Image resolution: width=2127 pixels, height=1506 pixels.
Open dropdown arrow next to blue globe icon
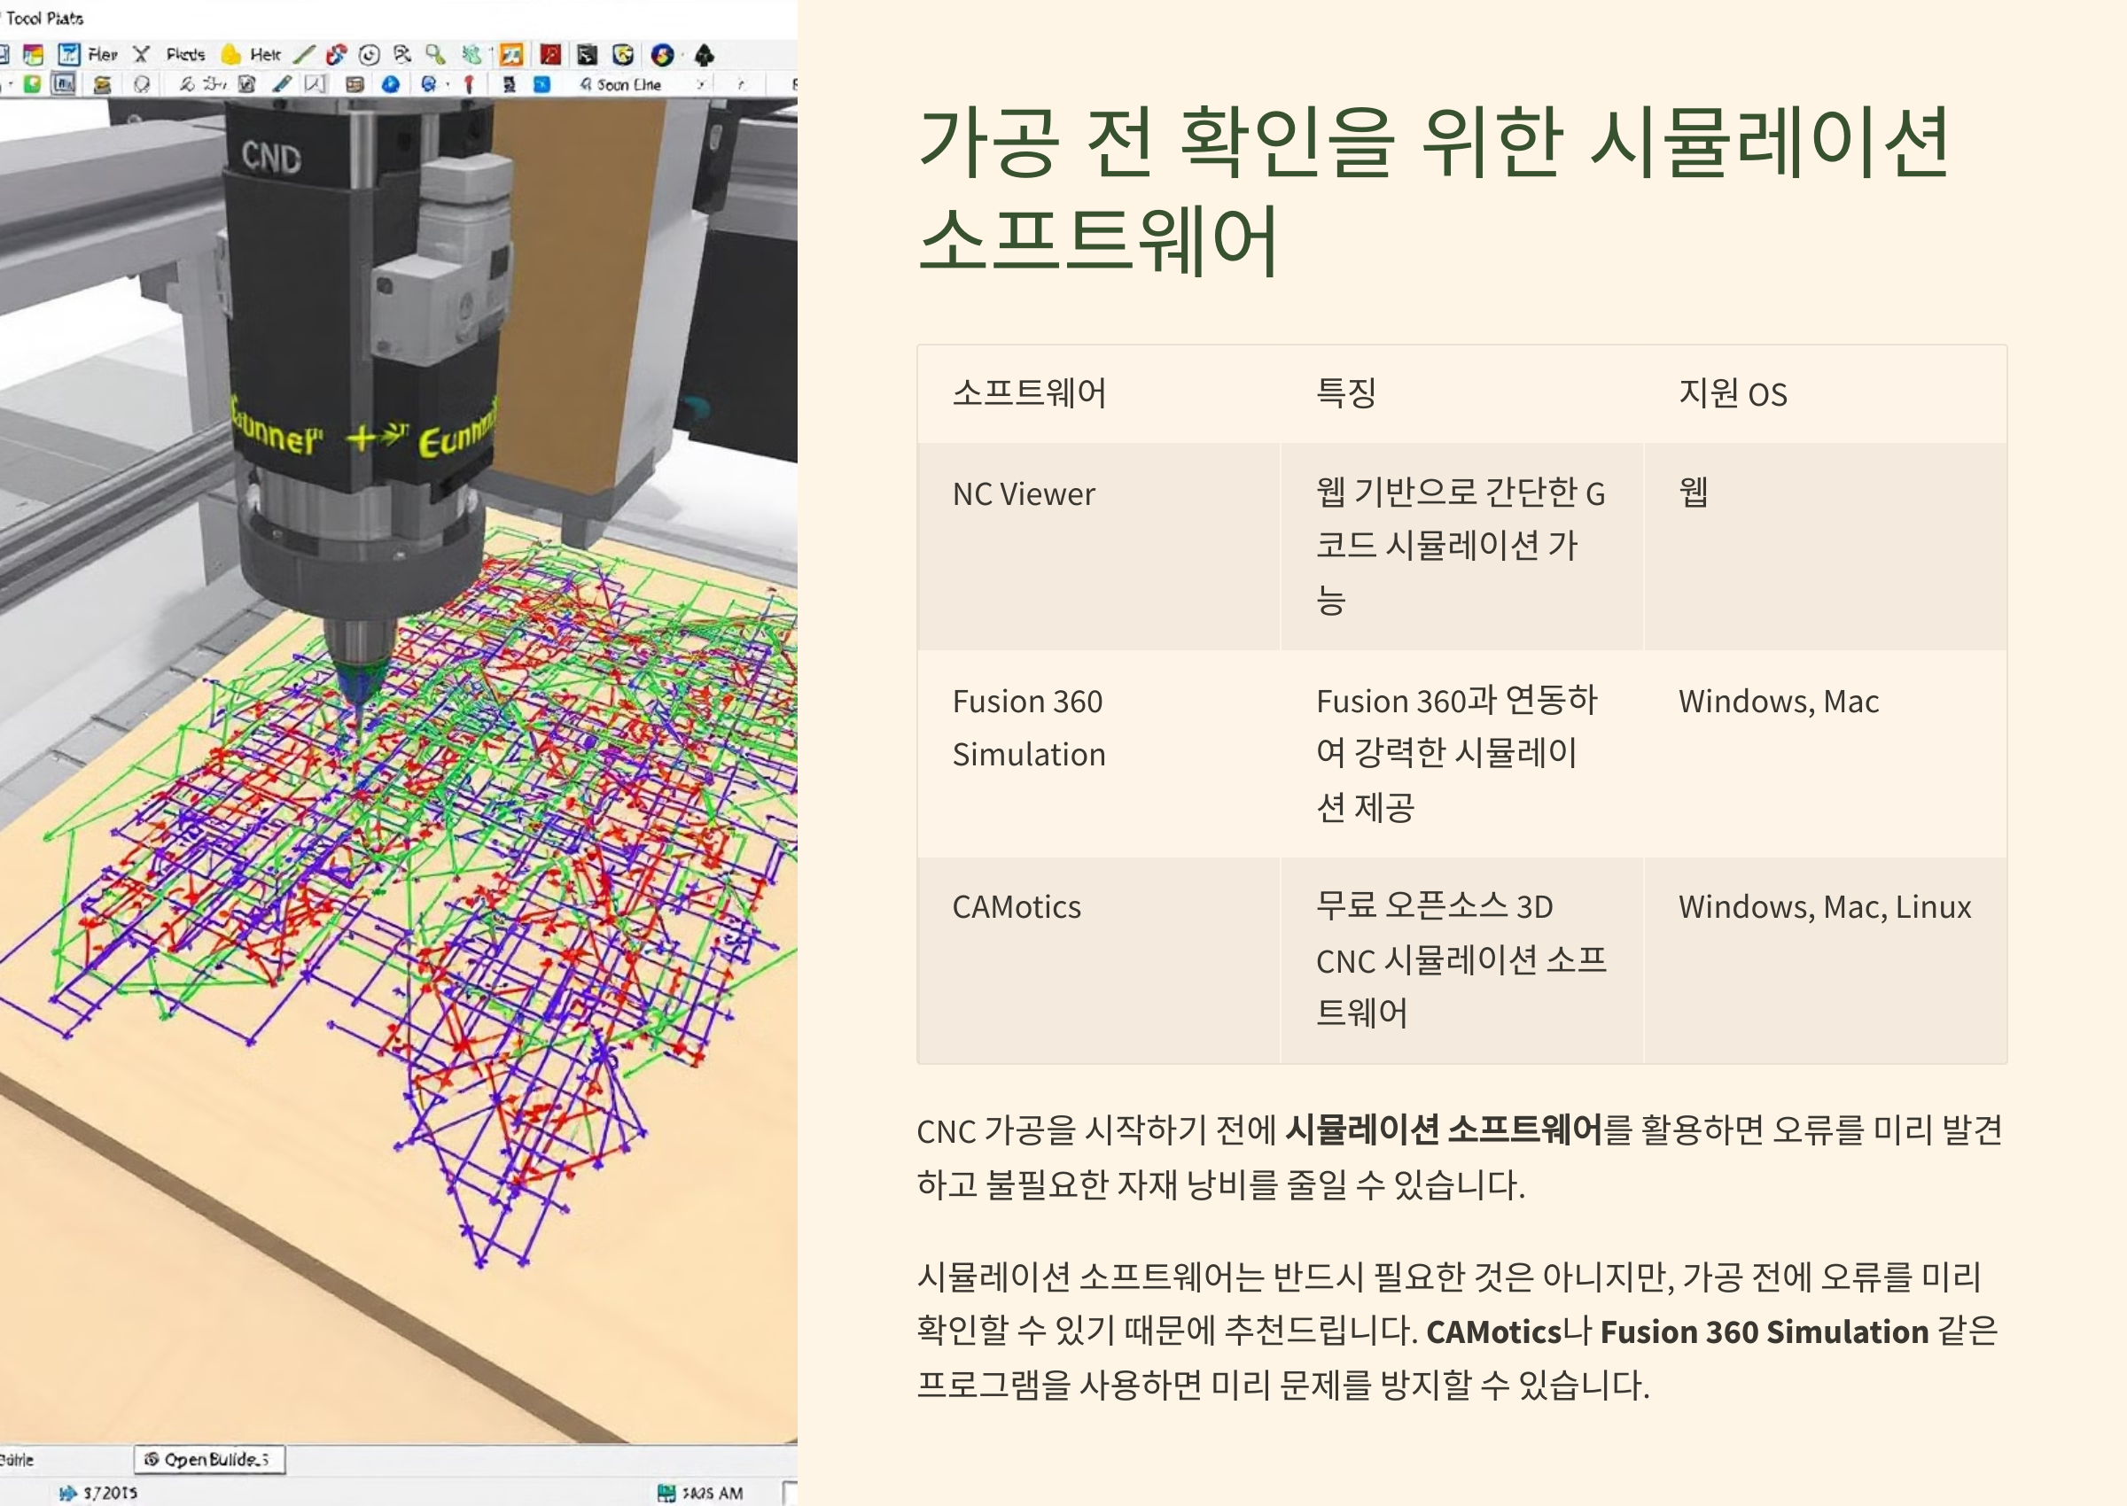pos(448,84)
